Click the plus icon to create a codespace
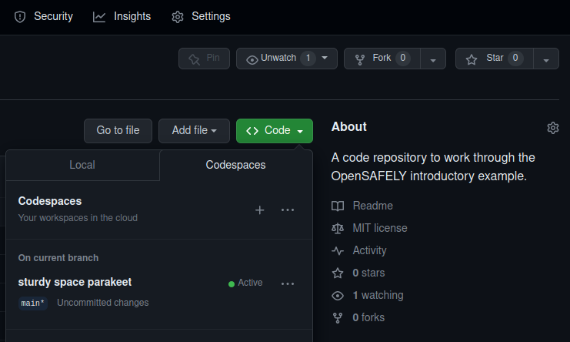This screenshot has width=570, height=342. click(x=259, y=210)
